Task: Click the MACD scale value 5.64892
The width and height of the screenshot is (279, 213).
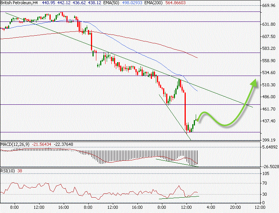Action: click(x=270, y=147)
